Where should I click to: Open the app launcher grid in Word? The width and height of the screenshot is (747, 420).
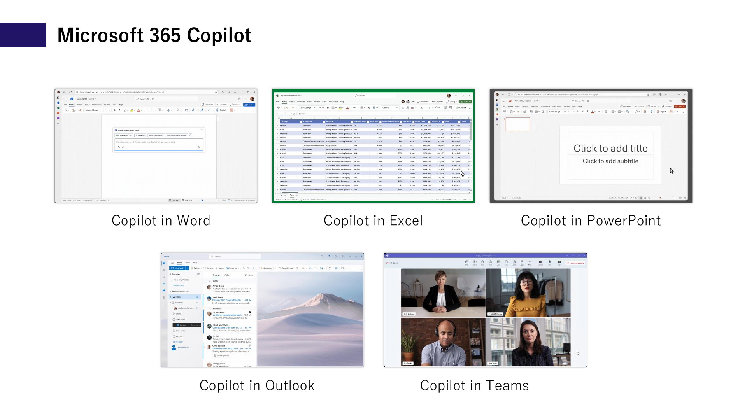pyautogui.click(x=65, y=99)
